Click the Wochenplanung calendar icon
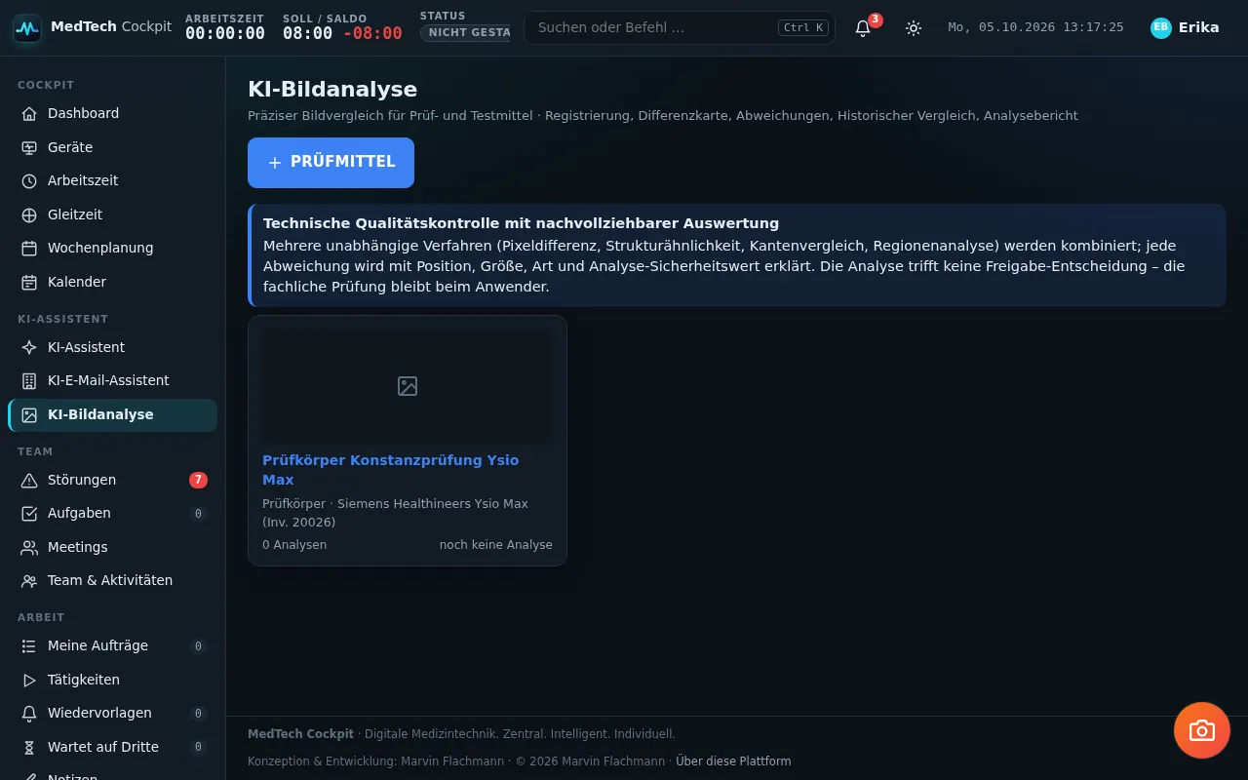This screenshot has height=780, width=1248. coord(29,248)
